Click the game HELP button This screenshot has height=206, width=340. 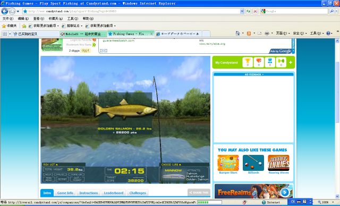coord(48,175)
